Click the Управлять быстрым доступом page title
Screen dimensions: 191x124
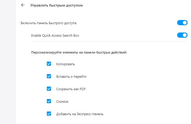coord(57,5)
